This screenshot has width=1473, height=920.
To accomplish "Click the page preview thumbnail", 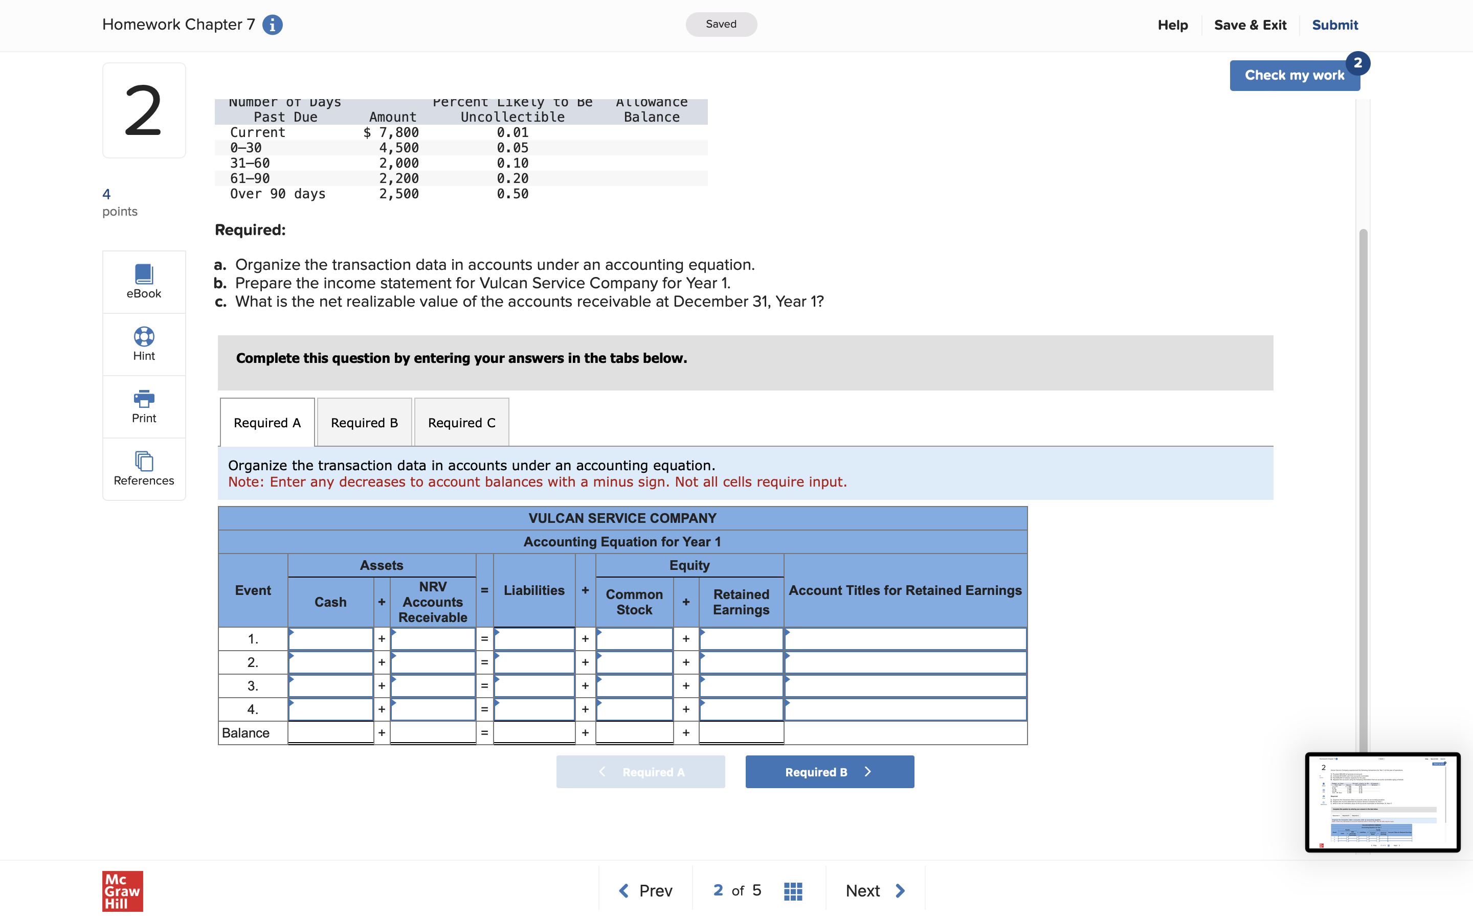I will (x=1381, y=802).
